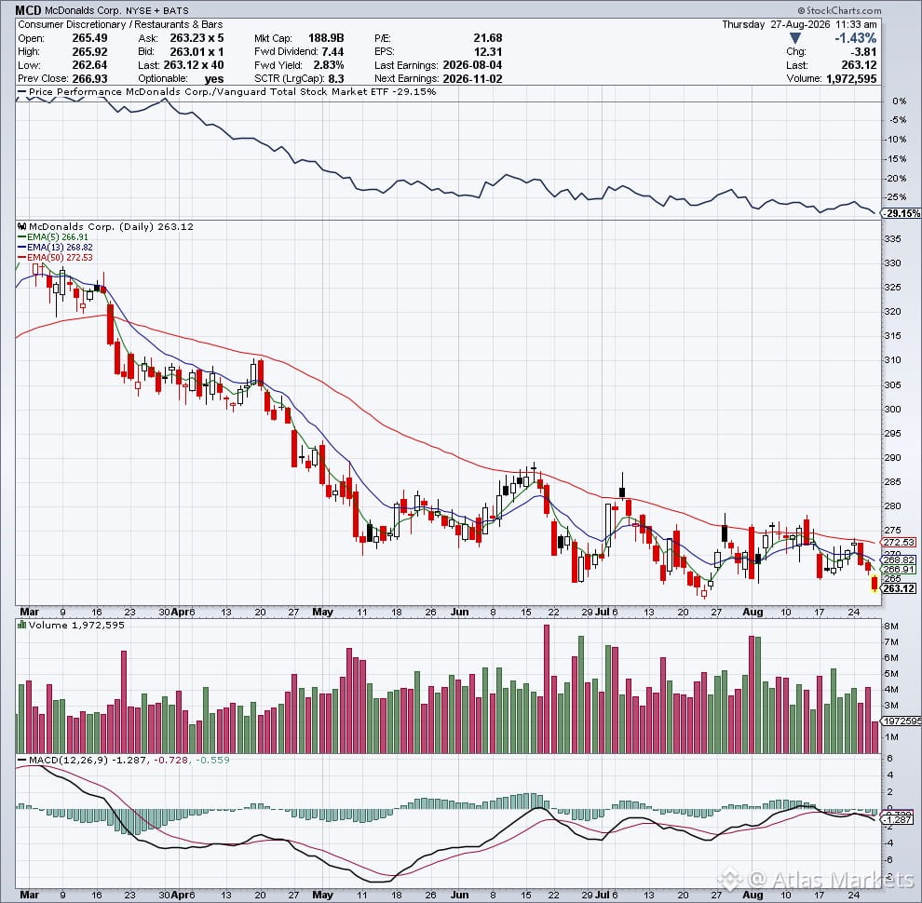Click the 266.91 EMA label on the price axis
Viewport: 922px width, 903px height.
[899, 569]
